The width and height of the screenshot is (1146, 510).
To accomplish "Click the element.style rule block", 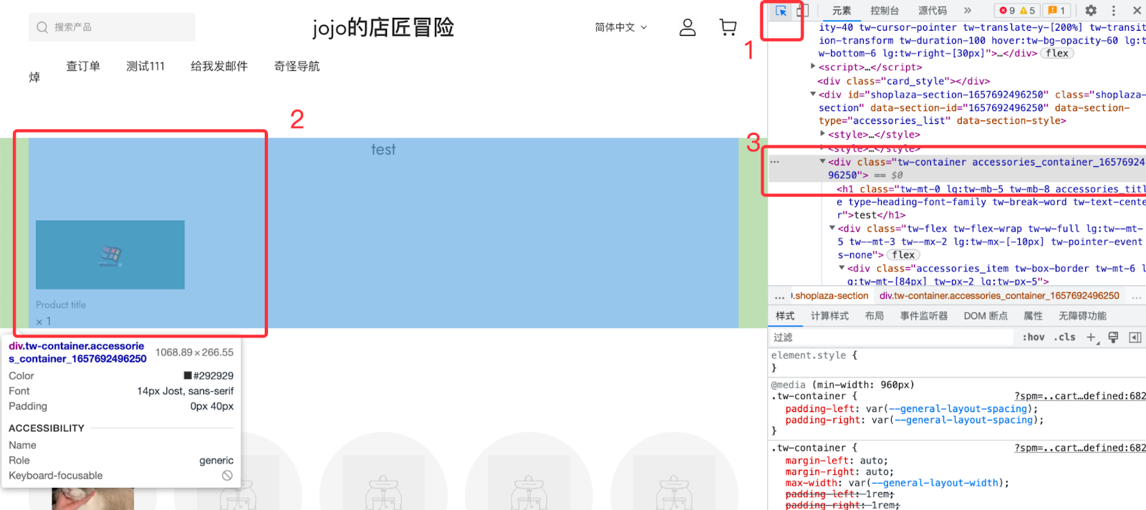I will tap(957, 361).
